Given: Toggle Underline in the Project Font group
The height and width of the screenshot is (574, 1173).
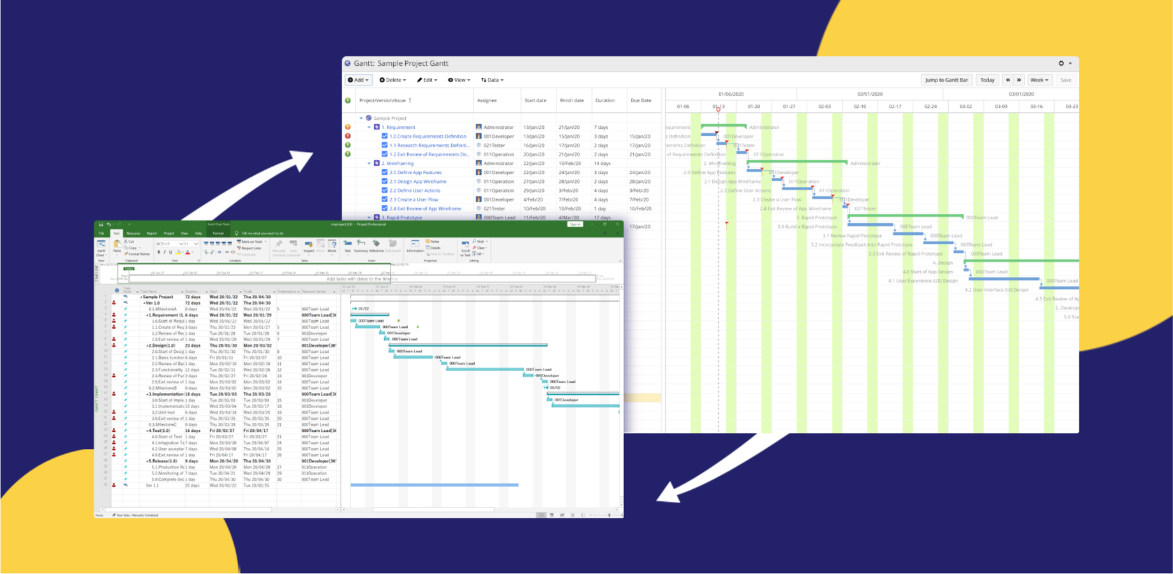Looking at the screenshot, I should [170, 252].
